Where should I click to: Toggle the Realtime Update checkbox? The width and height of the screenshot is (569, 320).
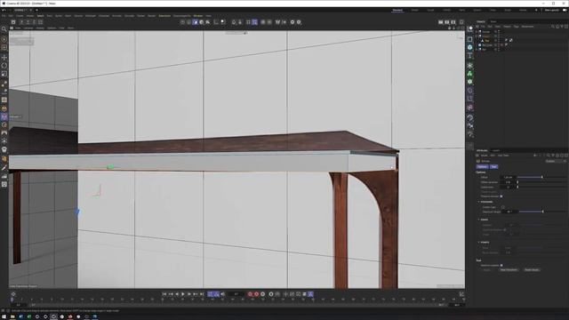click(x=501, y=265)
